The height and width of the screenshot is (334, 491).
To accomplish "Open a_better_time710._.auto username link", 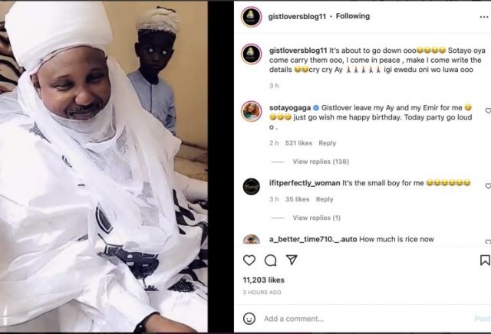I will pos(313,240).
